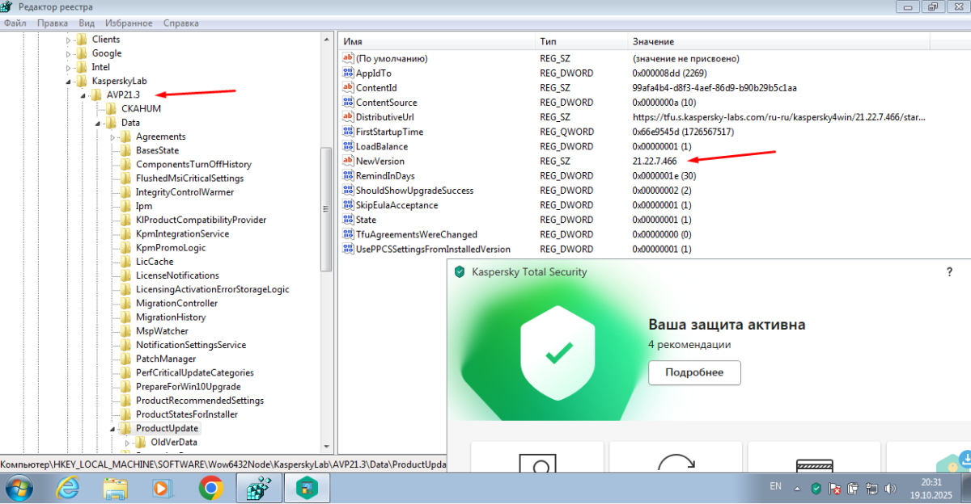This screenshot has height=504, width=971.
Task: Open Windows Media Player from taskbar
Action: point(163,488)
